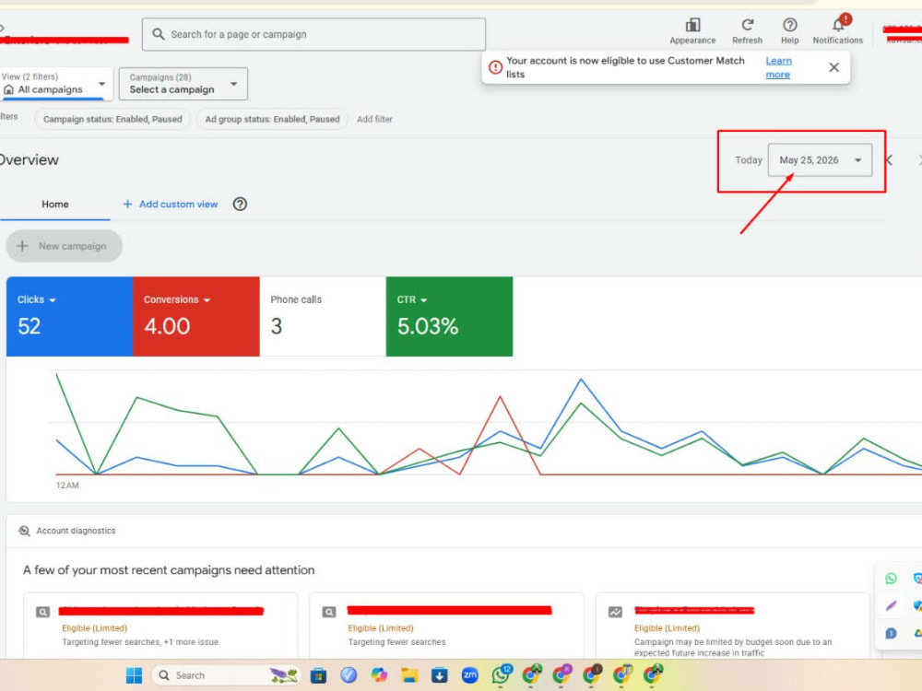Select the Home tab
This screenshot has width=922, height=691.
click(x=55, y=205)
